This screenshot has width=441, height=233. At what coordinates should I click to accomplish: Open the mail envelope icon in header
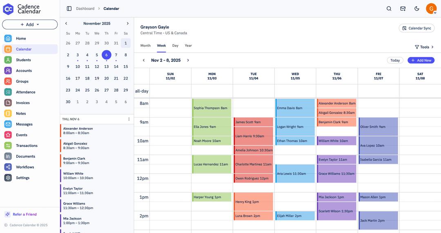403,9
